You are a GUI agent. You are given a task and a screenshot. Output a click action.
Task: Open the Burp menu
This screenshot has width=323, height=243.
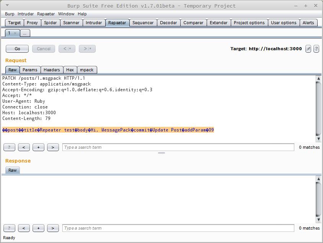10,14
